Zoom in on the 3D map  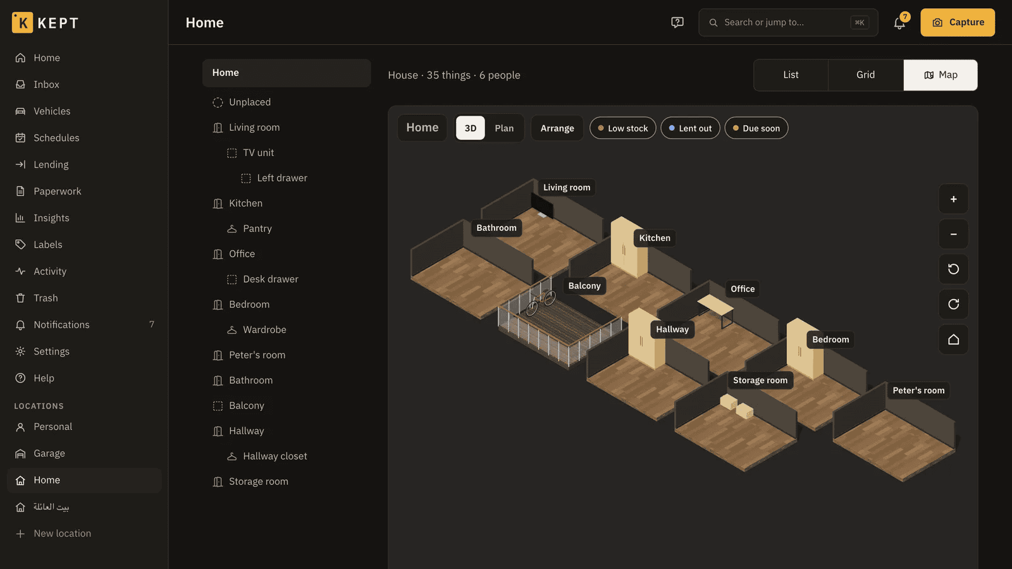[x=953, y=199]
